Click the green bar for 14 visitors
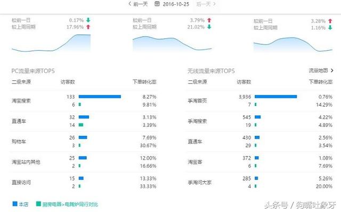Viewport: 341px width, 212px height. point(81,125)
